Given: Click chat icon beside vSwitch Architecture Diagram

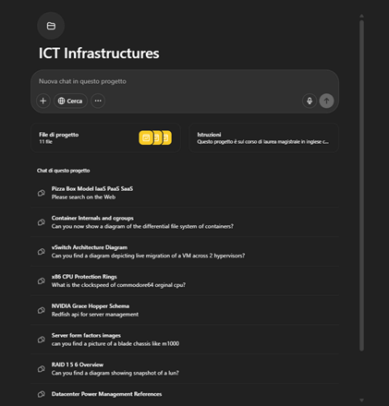Looking at the screenshot, I should 42,252.
